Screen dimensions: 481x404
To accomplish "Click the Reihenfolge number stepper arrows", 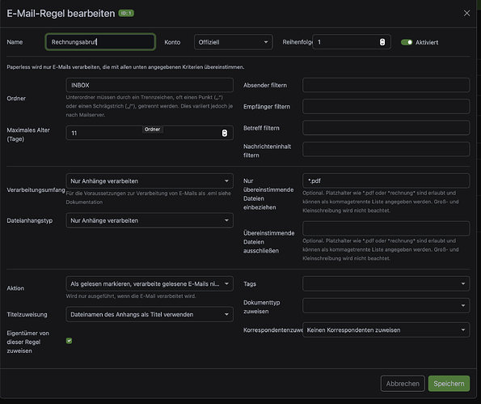I will tap(382, 42).
